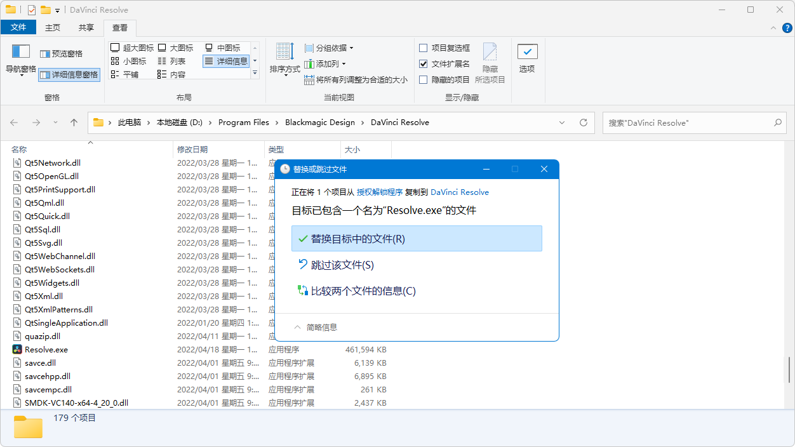
Task: Switch layout to extra large icons (超大图标)
Action: [132, 48]
